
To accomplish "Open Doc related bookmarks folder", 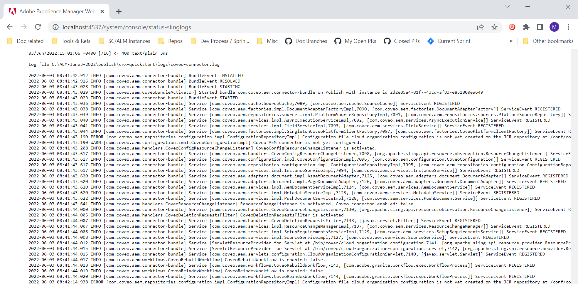I will (25, 41).
